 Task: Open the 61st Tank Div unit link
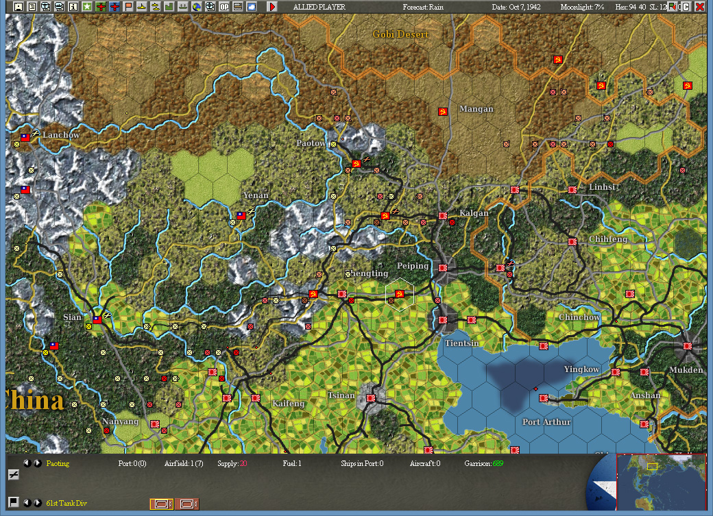point(67,503)
